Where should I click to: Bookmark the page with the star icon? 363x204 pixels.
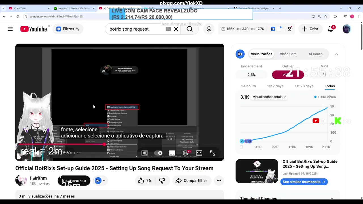pyautogui.click(x=326, y=16)
